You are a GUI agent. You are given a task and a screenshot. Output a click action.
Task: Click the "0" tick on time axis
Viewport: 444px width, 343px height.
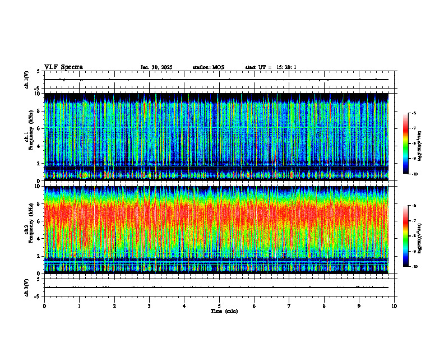coord(44,306)
